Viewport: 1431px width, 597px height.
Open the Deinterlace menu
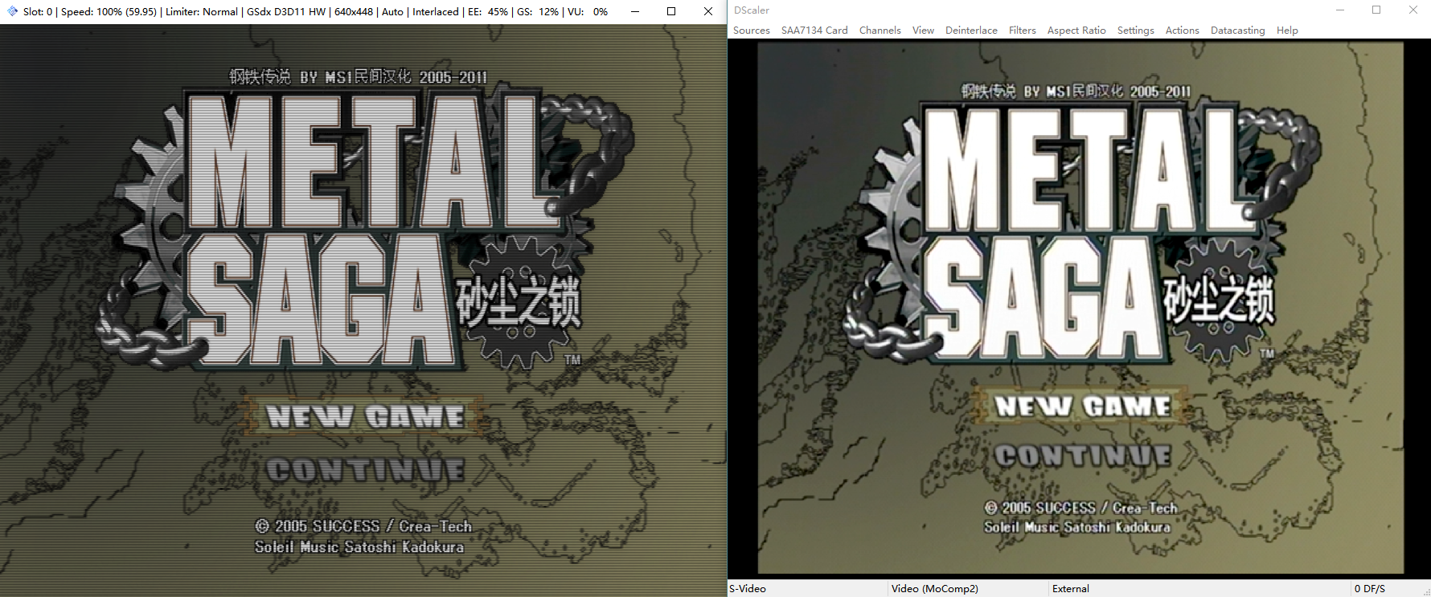pyautogui.click(x=971, y=31)
